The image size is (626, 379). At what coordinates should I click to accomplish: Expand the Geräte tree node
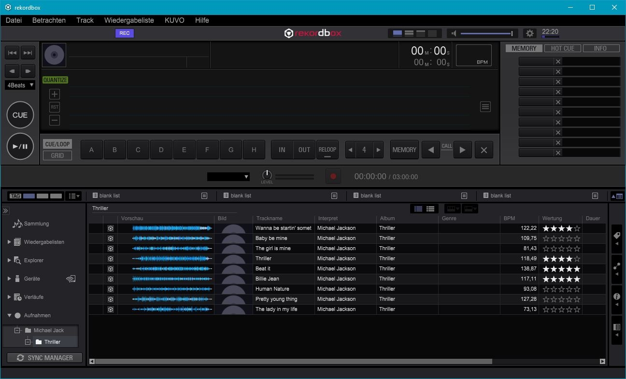[x=9, y=279]
